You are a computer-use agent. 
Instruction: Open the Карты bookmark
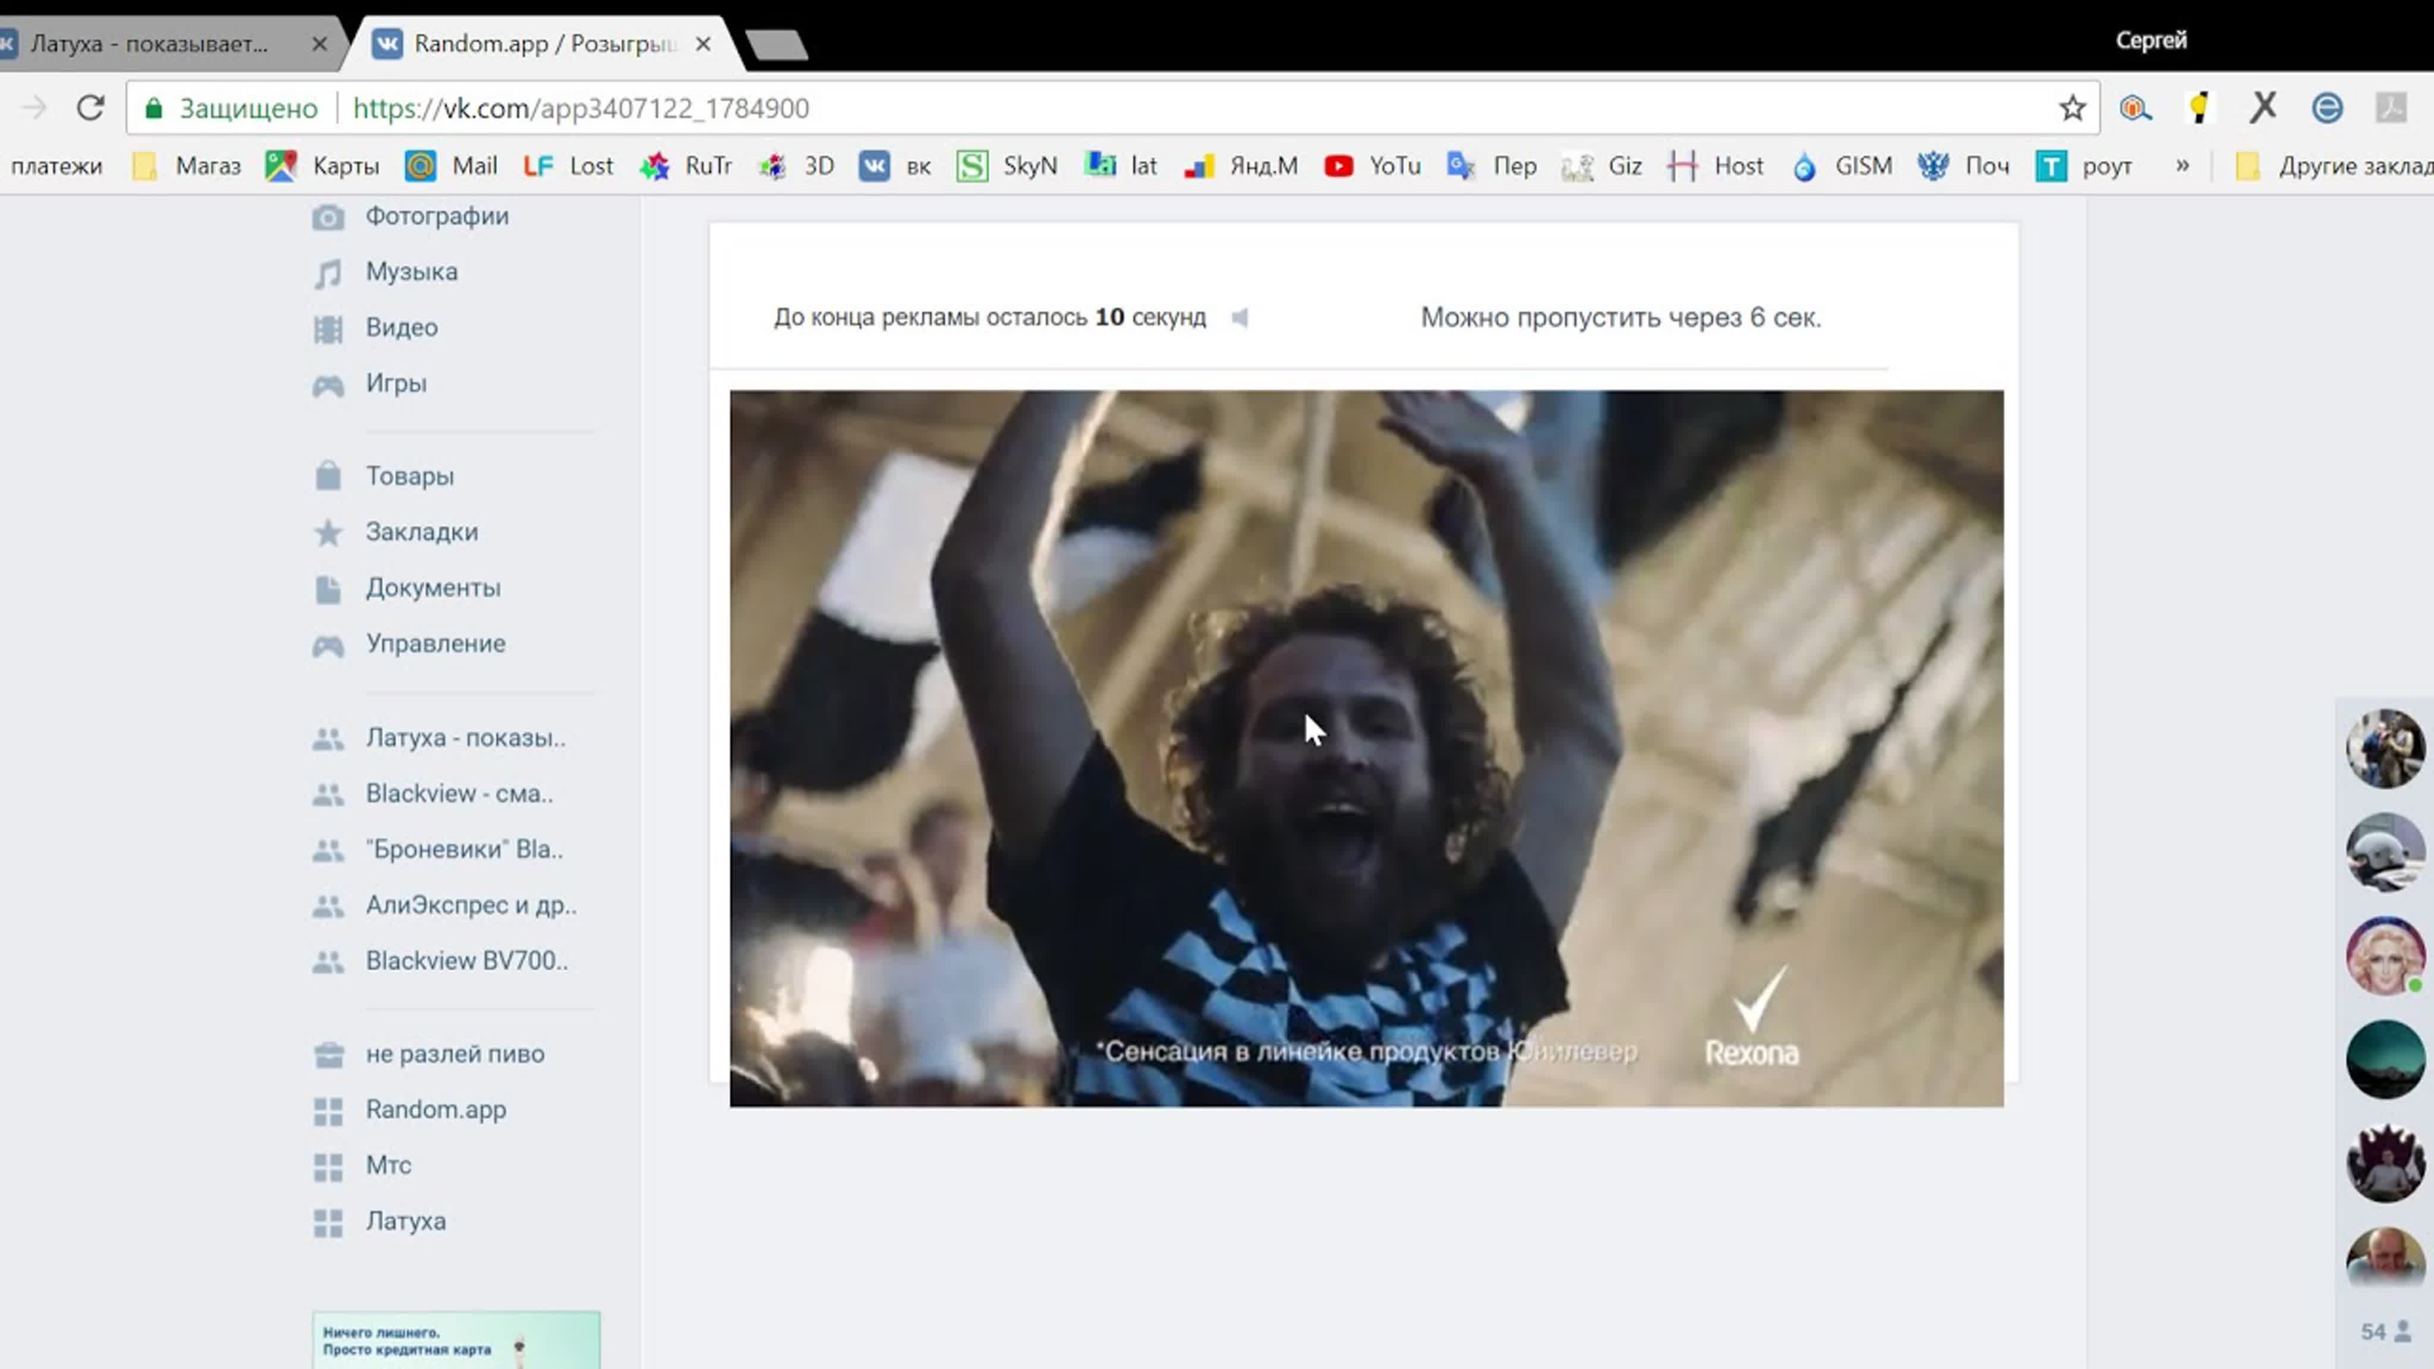point(323,166)
